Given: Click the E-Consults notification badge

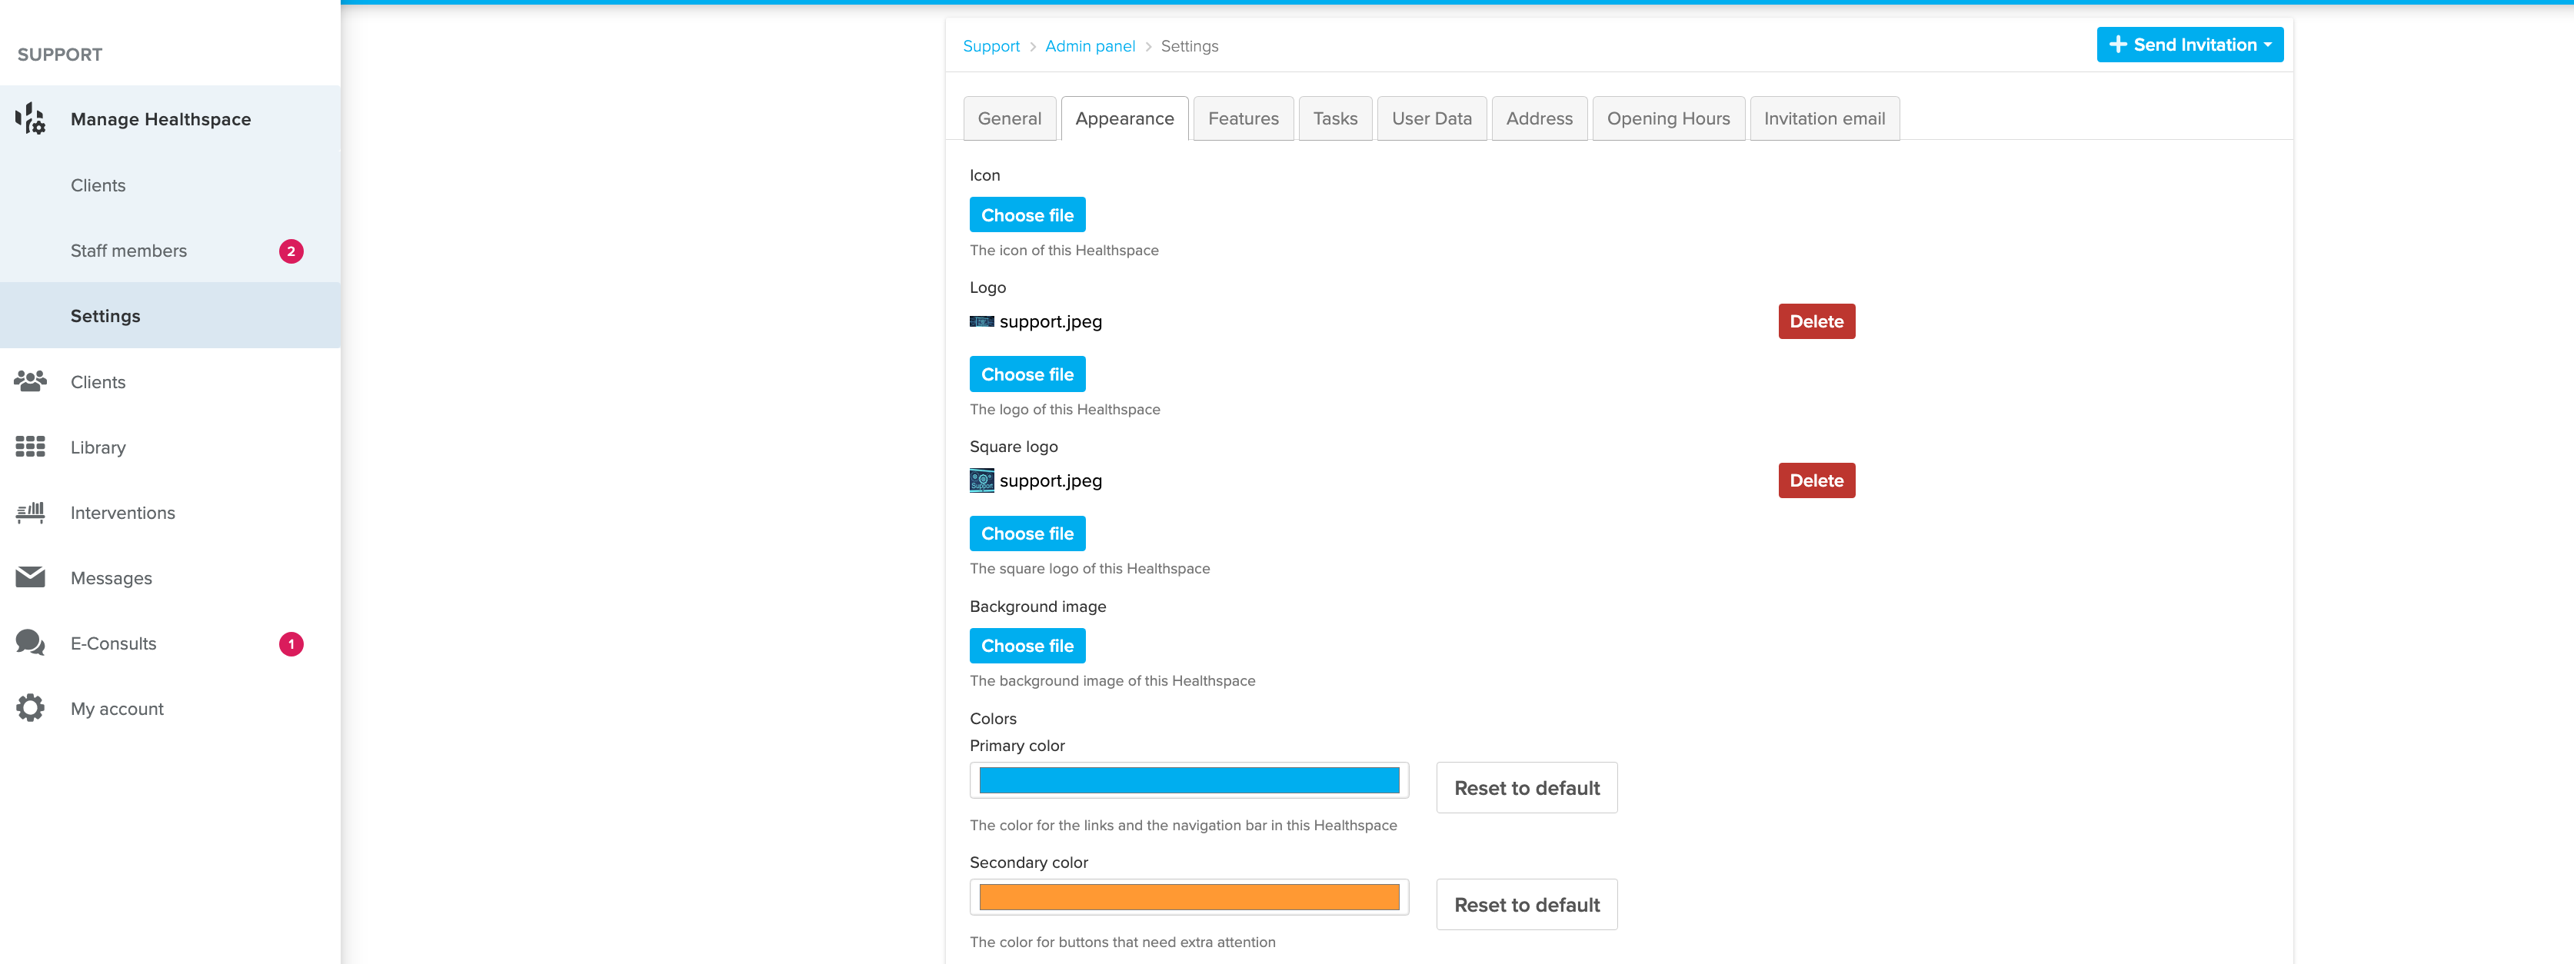Looking at the screenshot, I should (x=291, y=643).
